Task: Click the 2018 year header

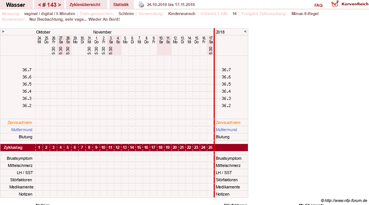Action: [x=220, y=32]
